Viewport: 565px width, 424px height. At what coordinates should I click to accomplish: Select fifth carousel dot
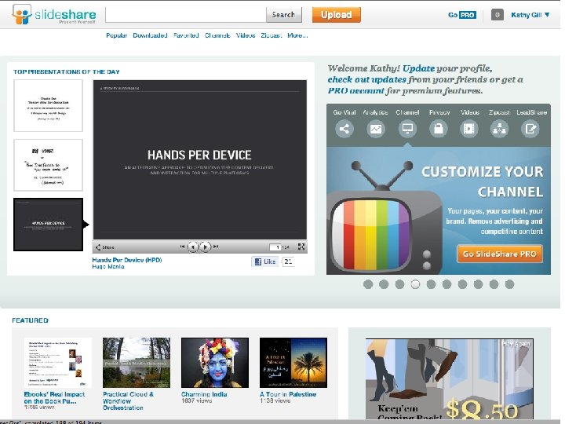(x=431, y=284)
